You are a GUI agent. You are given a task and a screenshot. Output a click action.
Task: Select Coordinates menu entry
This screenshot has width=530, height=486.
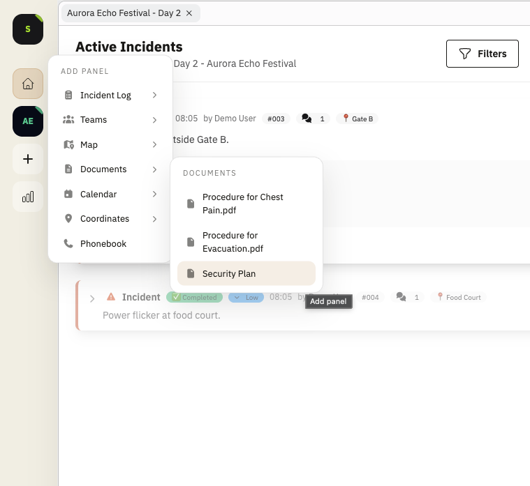pos(110,219)
